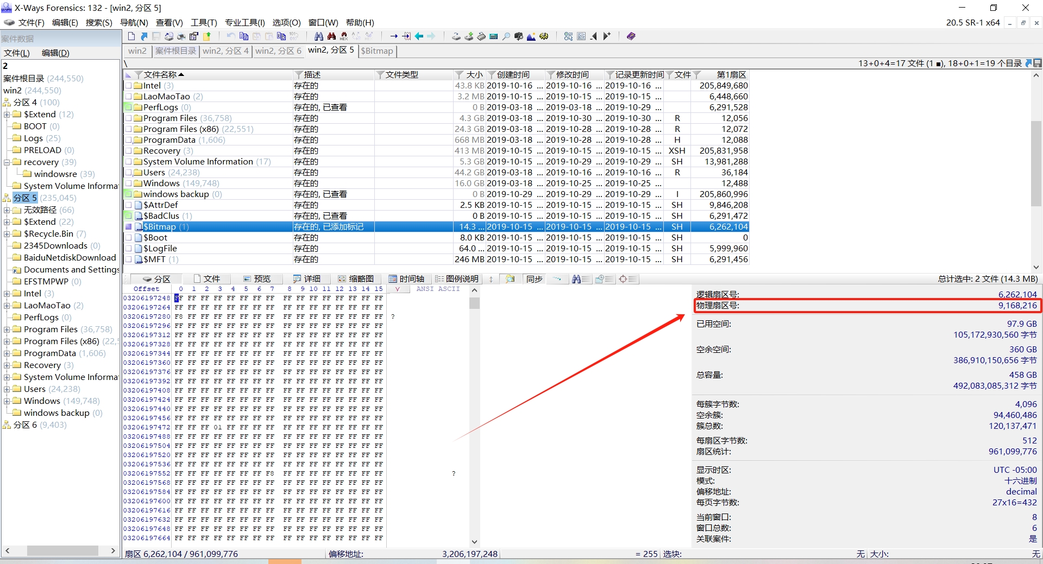Click the black left triangle toolbar icon
The height and width of the screenshot is (564, 1043).
[x=594, y=36]
